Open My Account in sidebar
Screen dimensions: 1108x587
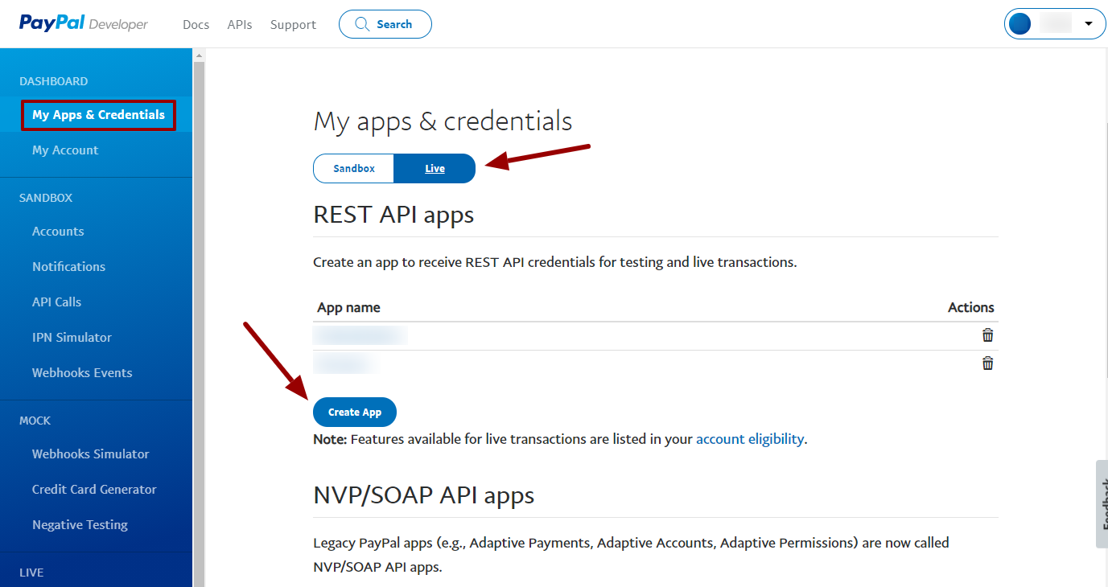(65, 150)
